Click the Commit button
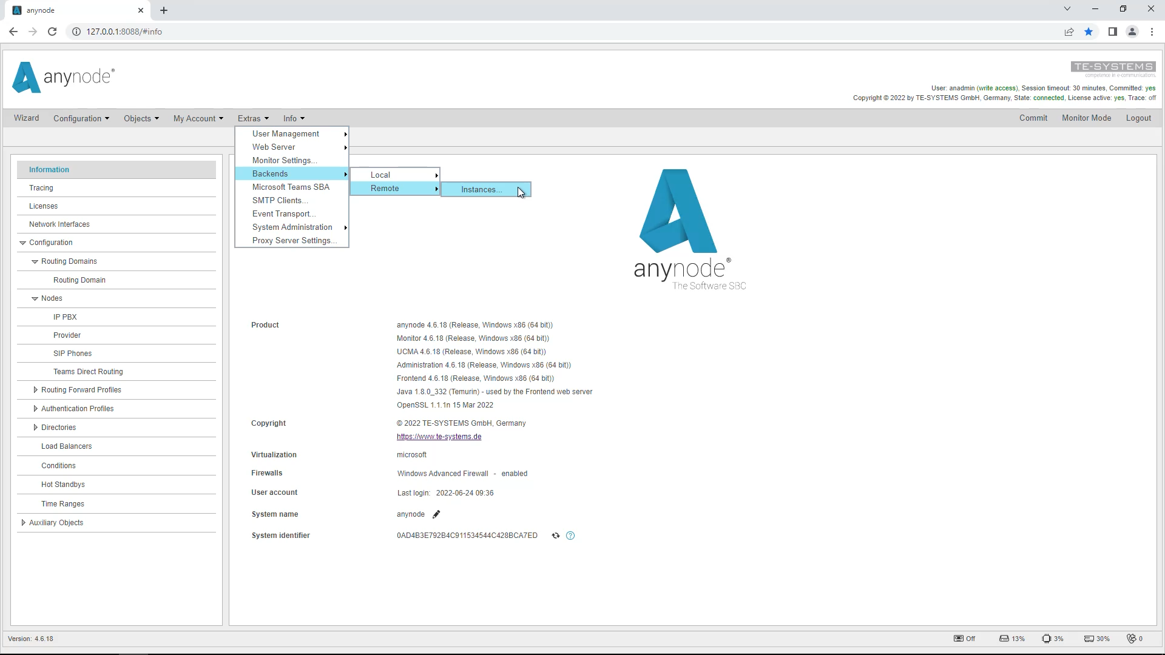Screen dimensions: 1165x655 pyautogui.click(x=1033, y=118)
